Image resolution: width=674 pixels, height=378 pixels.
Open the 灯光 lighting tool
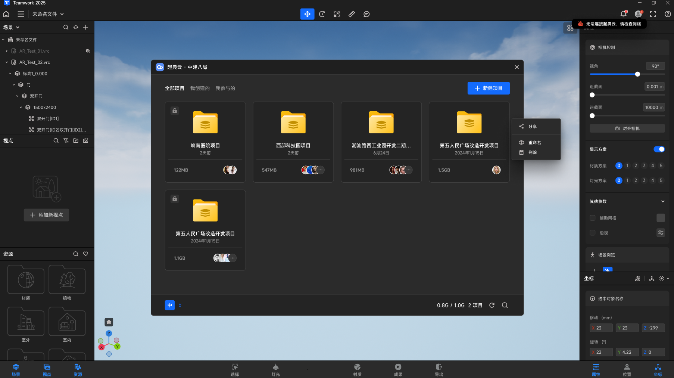(275, 369)
